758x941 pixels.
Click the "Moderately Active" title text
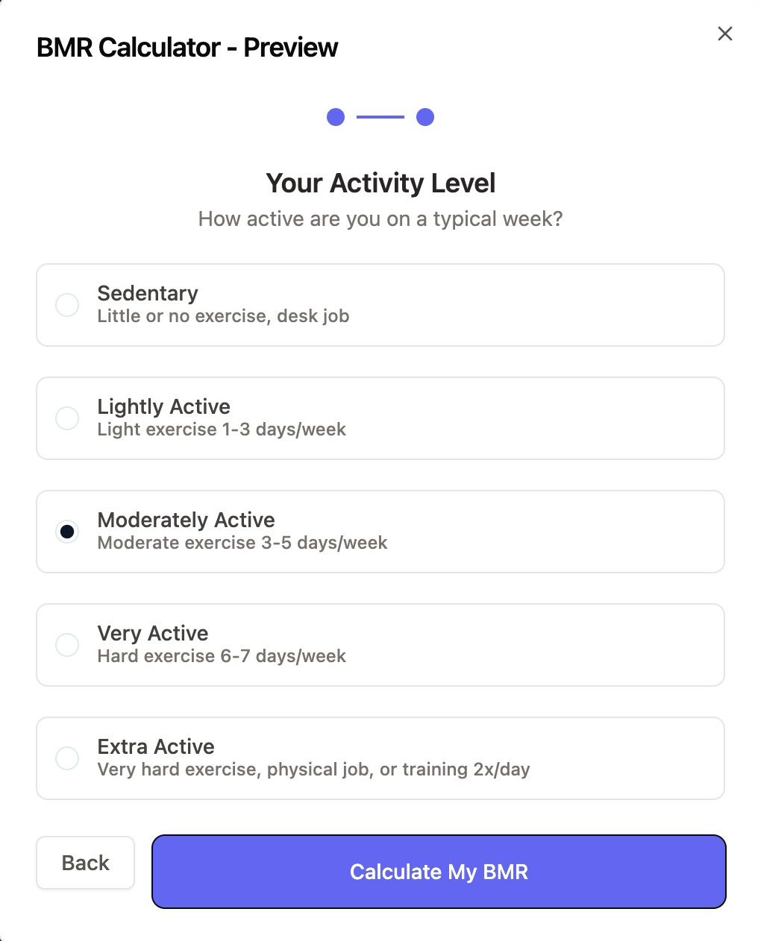(x=187, y=520)
